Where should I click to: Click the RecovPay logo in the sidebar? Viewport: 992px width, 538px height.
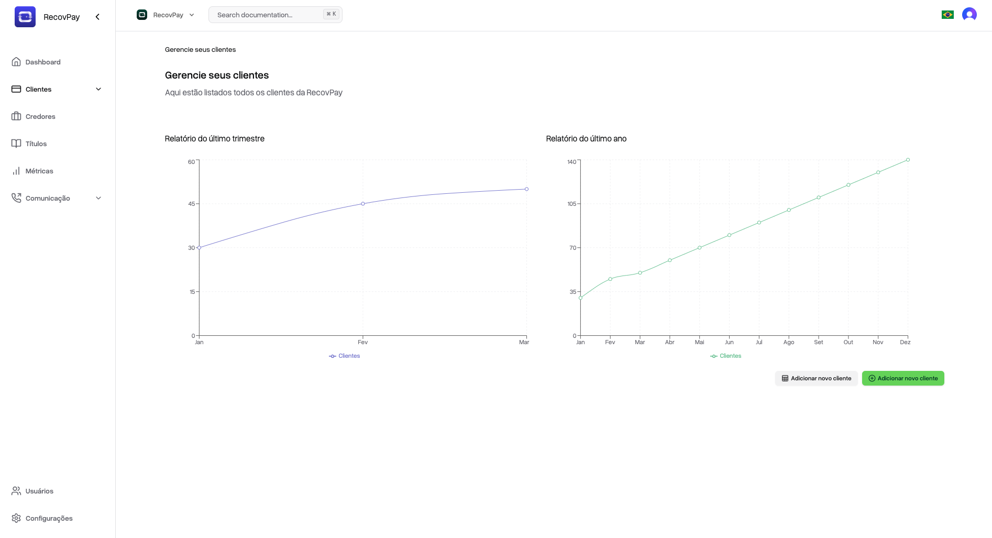[x=25, y=16]
